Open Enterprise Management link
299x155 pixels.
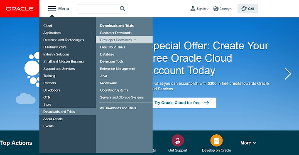click(118, 68)
